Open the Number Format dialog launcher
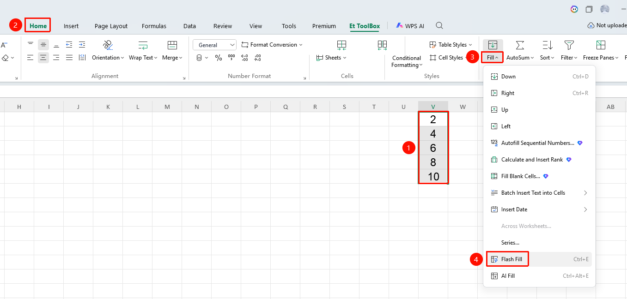This screenshot has width=627, height=299. click(304, 78)
